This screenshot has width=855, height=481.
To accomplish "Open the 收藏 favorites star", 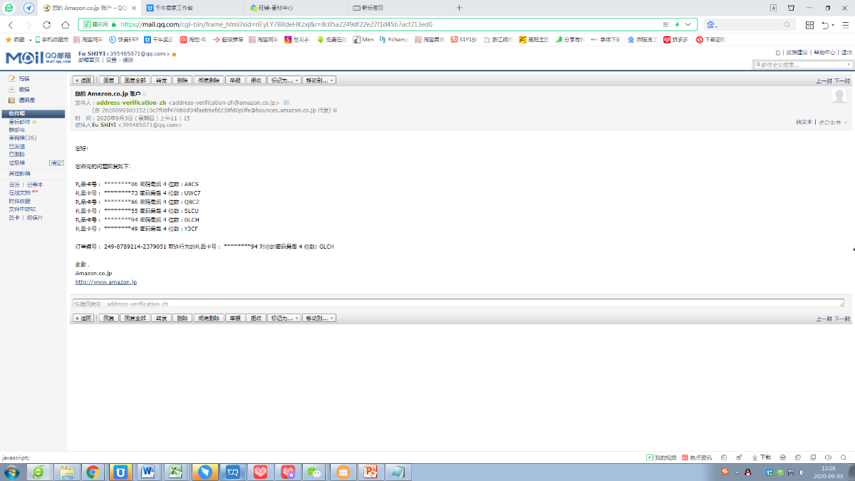I will coord(14,39).
